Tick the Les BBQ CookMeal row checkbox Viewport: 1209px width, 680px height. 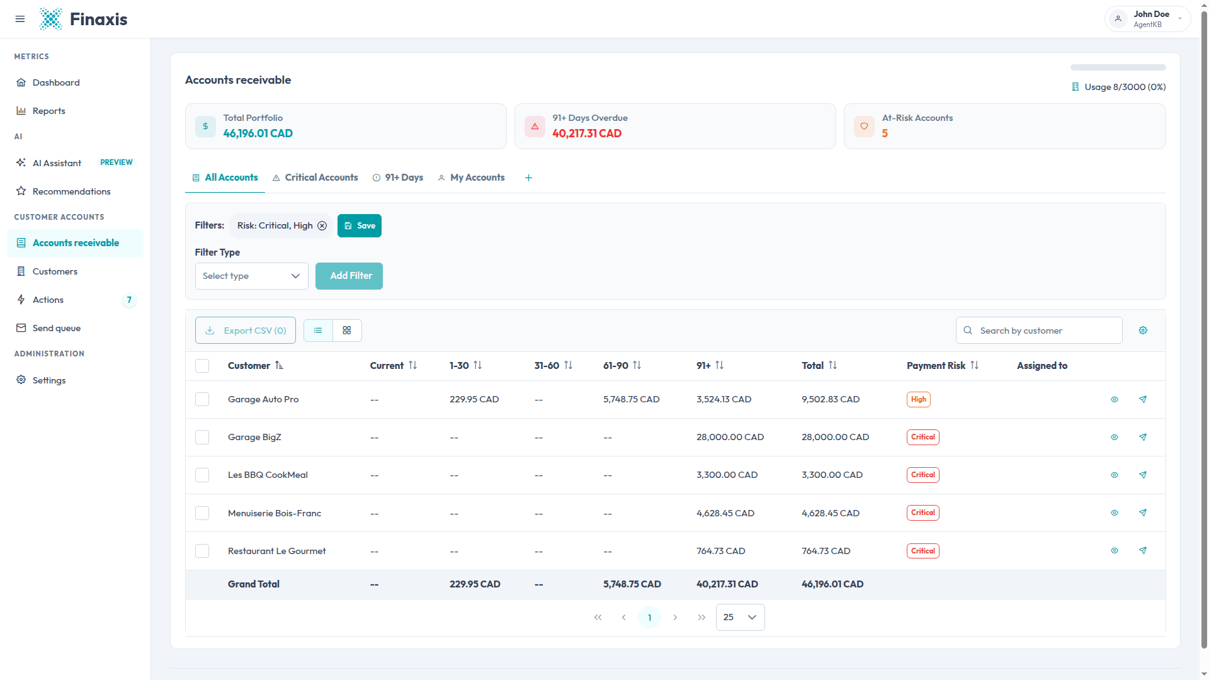click(x=202, y=475)
